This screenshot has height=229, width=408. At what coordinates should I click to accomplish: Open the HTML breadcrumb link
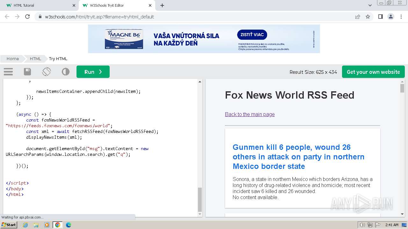(35, 59)
